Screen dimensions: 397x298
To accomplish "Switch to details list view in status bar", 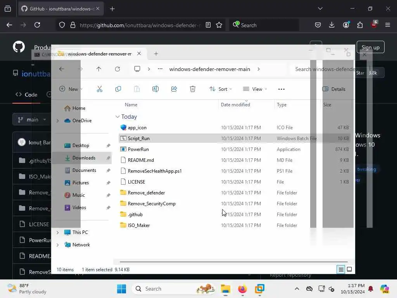I will point(341,269).
